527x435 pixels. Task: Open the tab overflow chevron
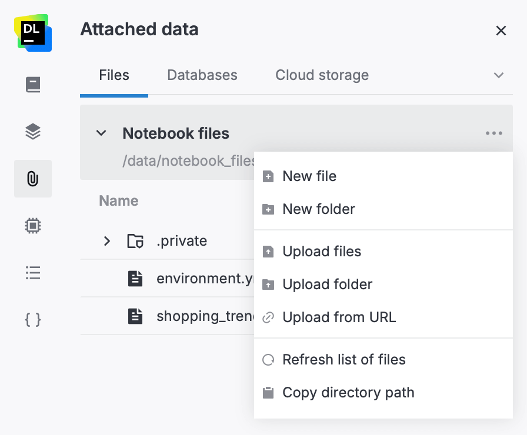click(499, 75)
